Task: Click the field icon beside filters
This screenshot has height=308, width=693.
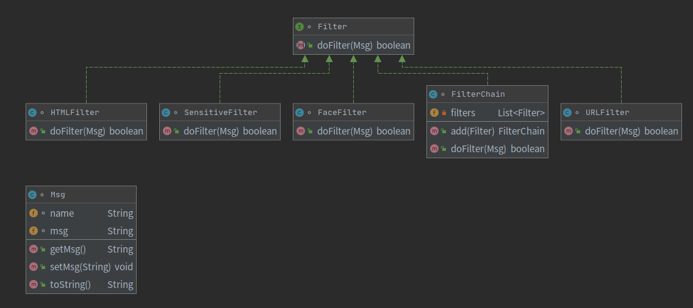Action: [434, 113]
